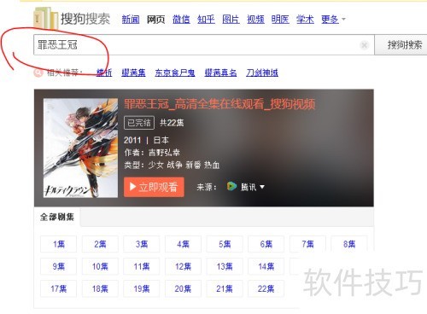
Task: Open episode 22集
Action: coord(266,288)
